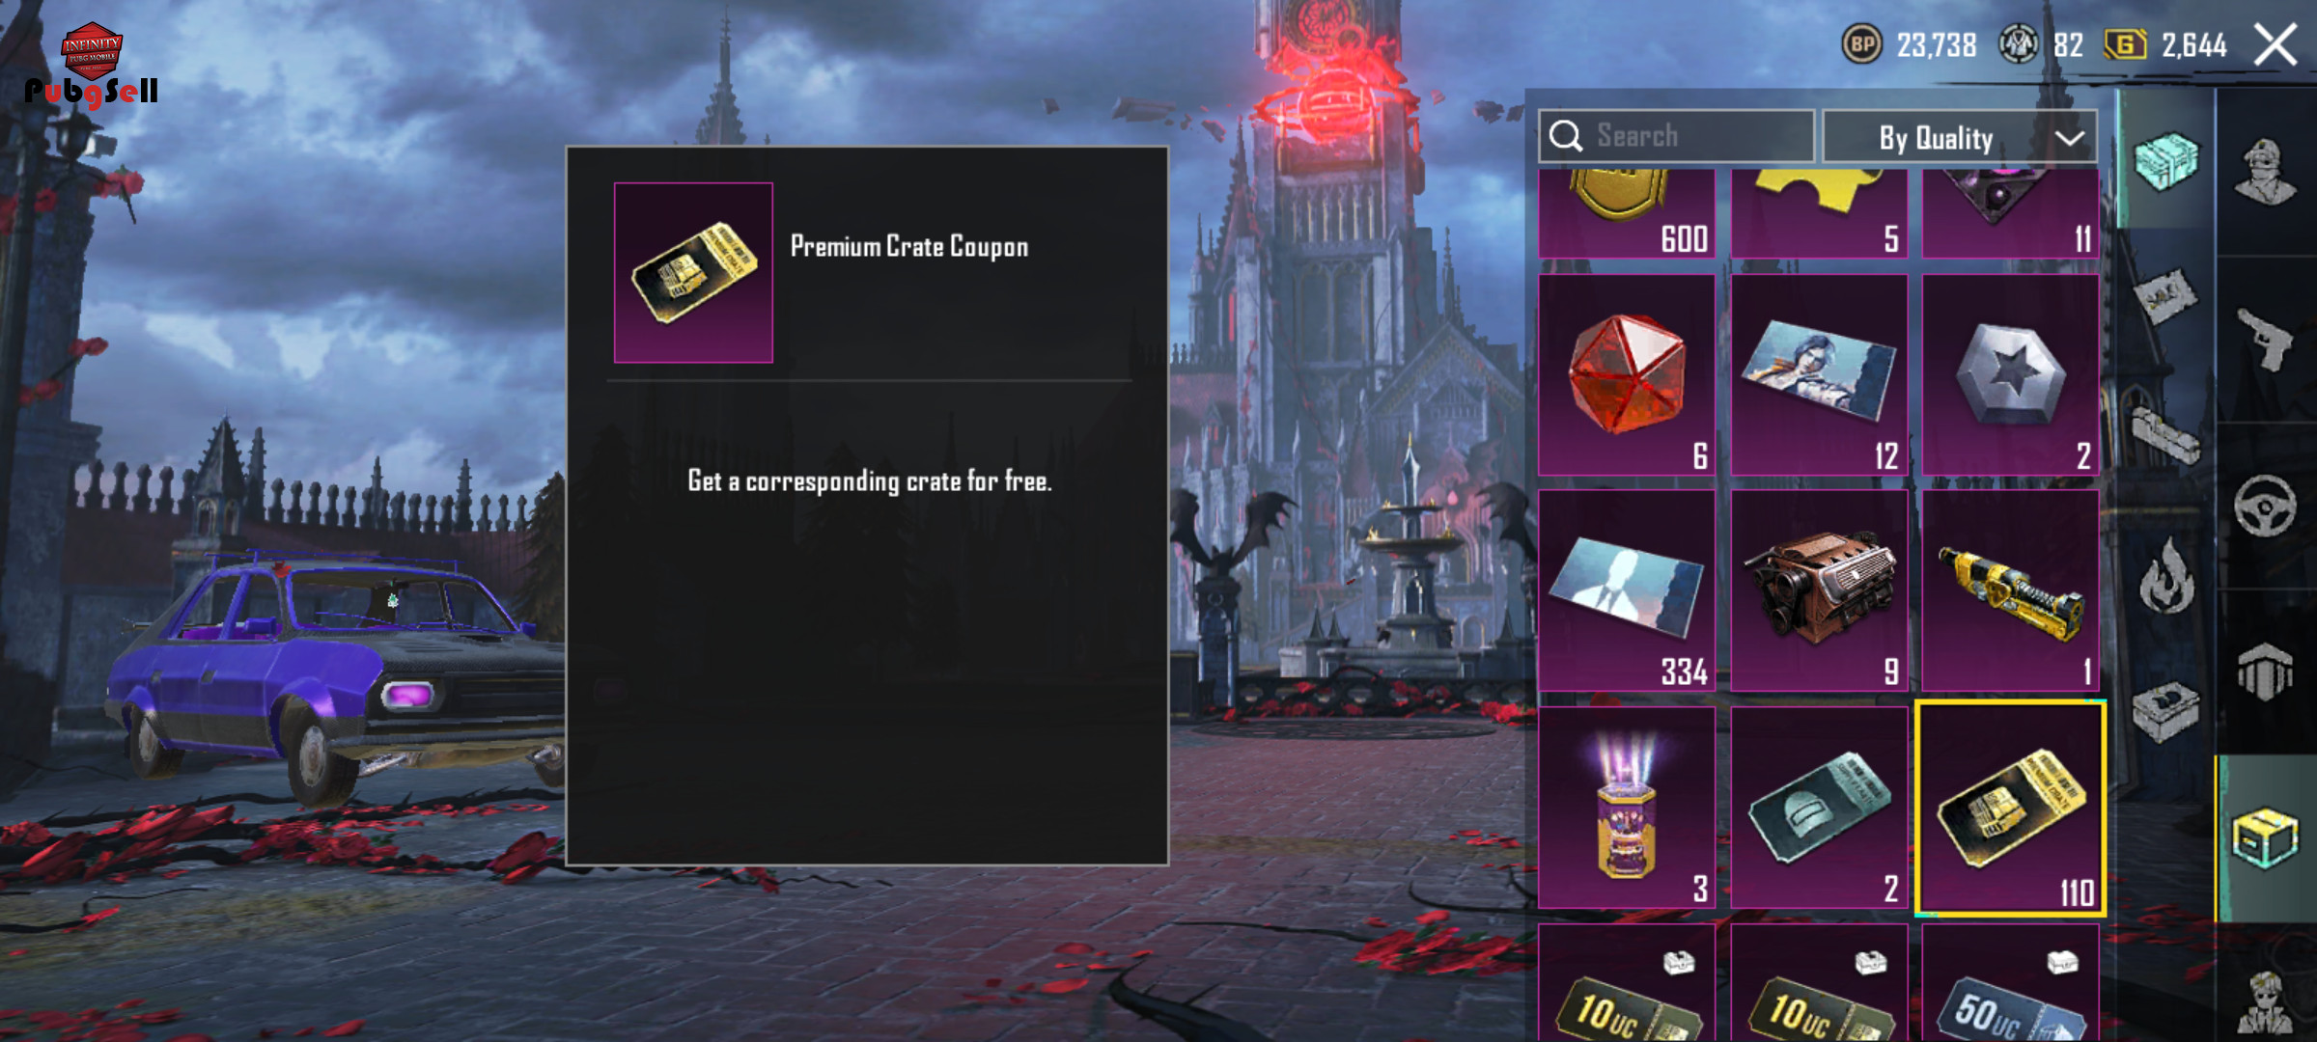
Task: Switch to the pistol weapons category
Action: 2265,339
